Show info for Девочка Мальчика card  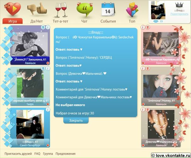click(x=143, y=110)
